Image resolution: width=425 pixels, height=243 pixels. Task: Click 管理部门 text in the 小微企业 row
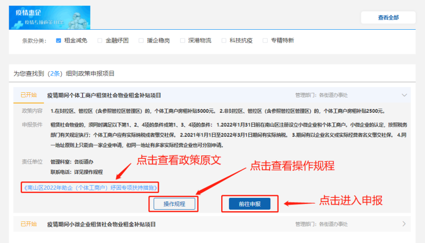322,224
